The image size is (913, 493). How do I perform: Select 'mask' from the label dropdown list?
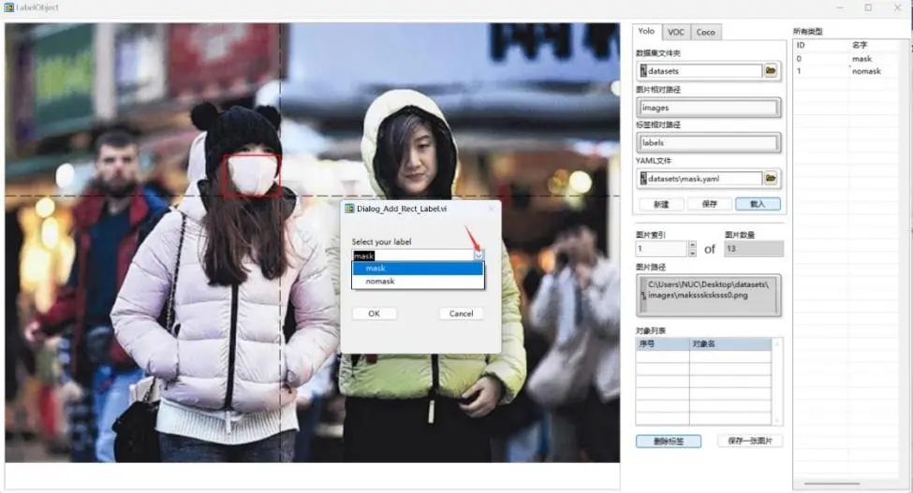pos(417,268)
